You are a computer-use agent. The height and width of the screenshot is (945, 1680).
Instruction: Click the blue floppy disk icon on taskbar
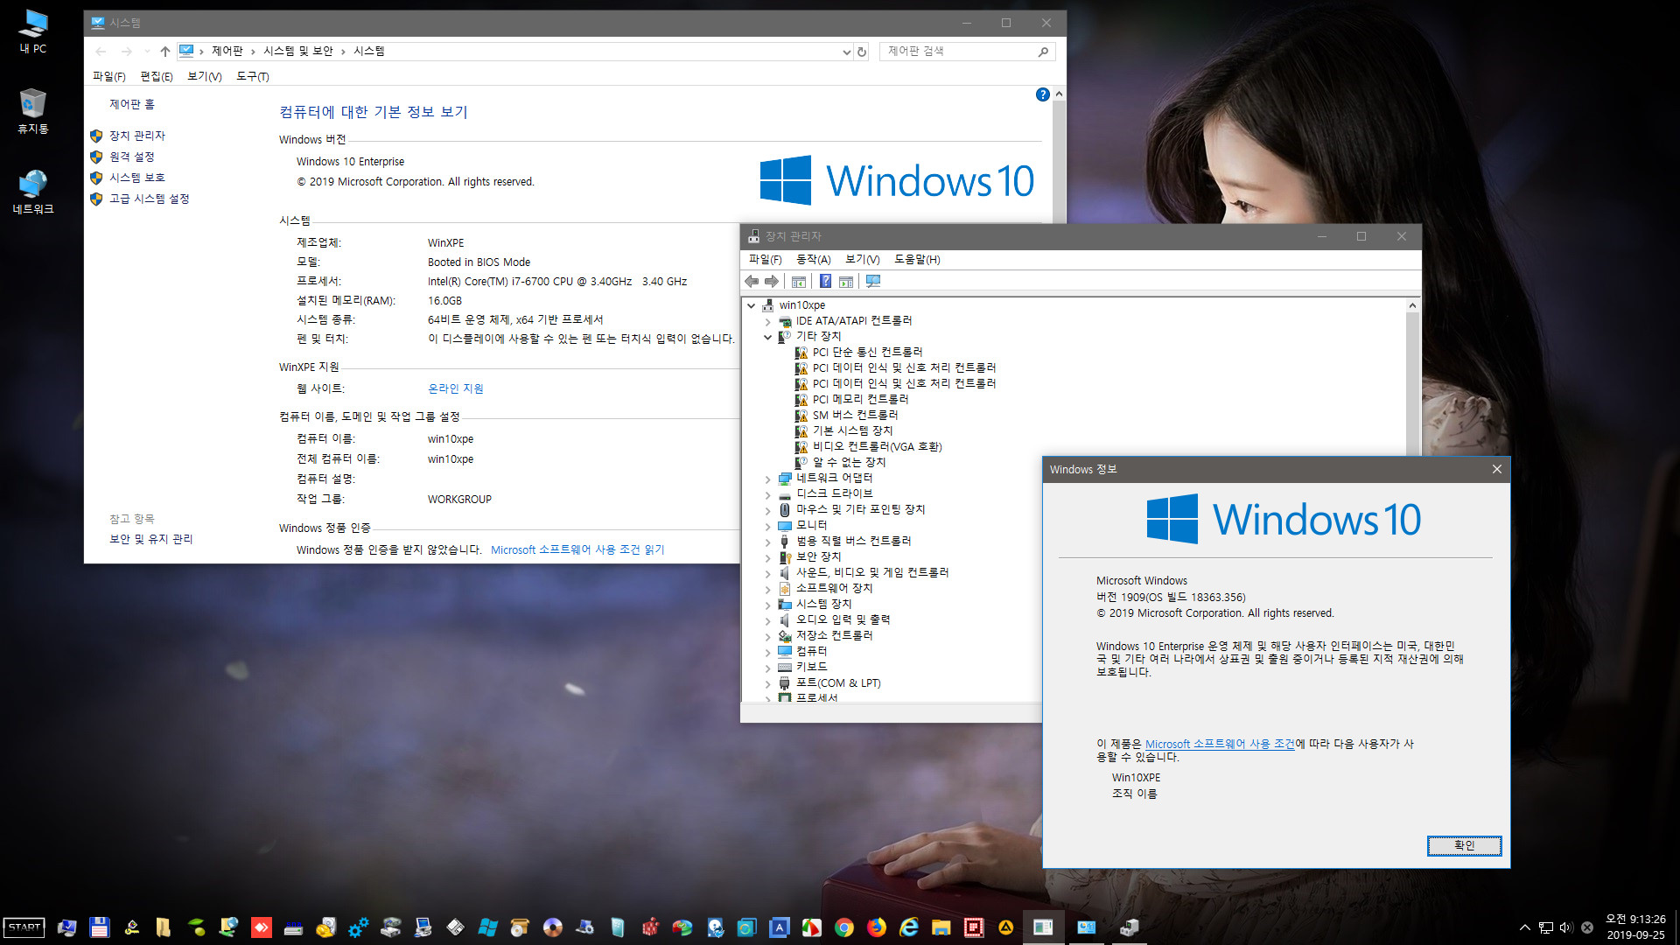click(x=99, y=927)
